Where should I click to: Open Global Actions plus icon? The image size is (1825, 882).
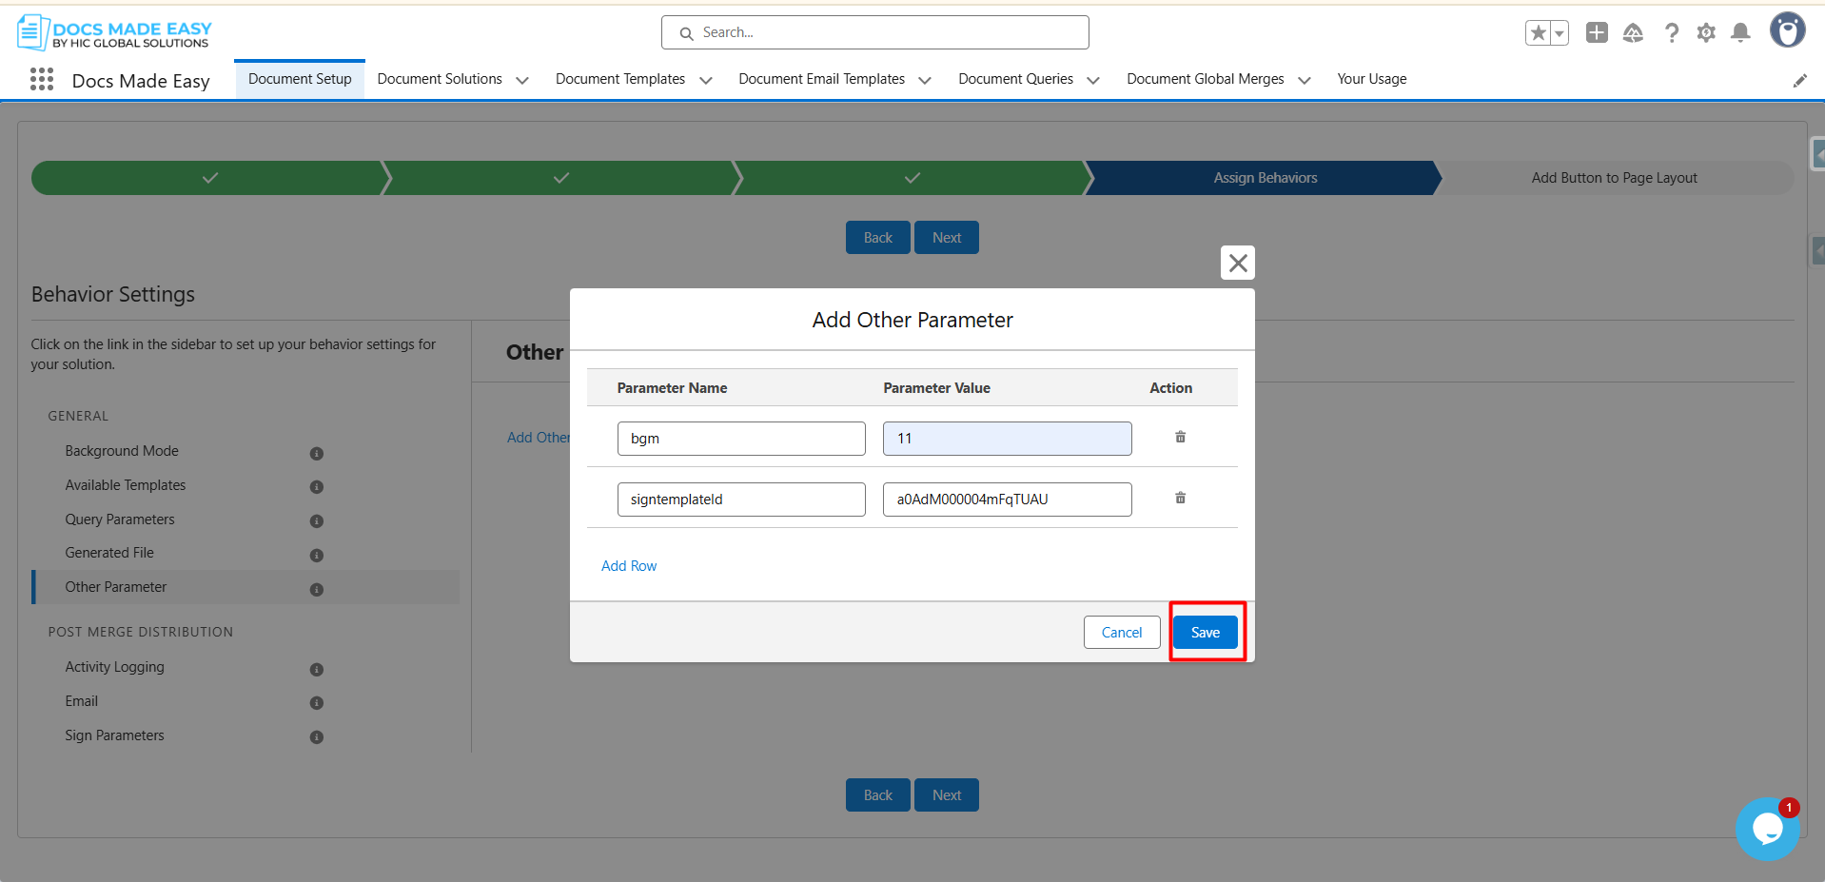pyautogui.click(x=1597, y=32)
